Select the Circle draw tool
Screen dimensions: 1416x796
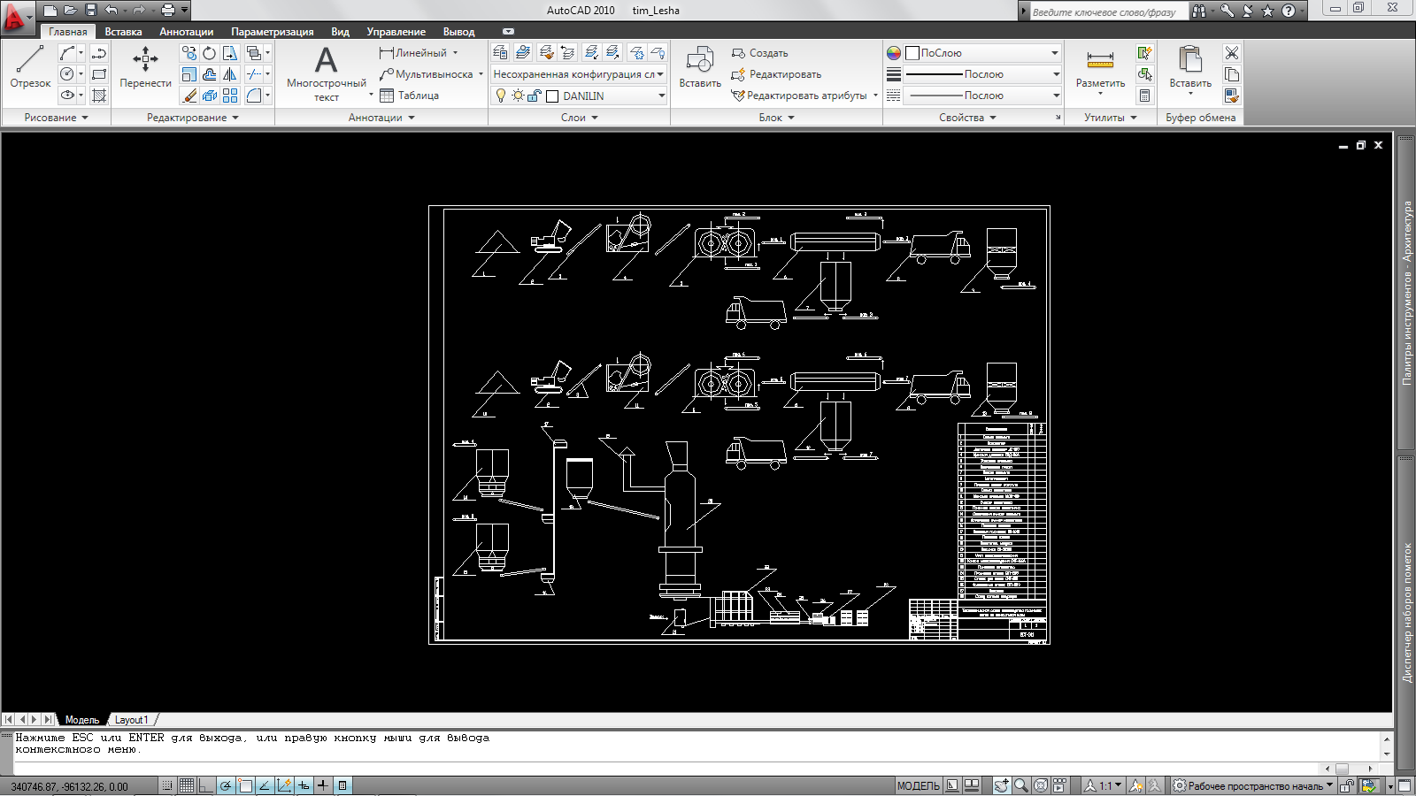(67, 74)
